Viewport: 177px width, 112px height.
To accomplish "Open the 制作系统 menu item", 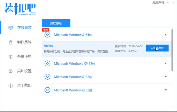I will tap(24, 42).
